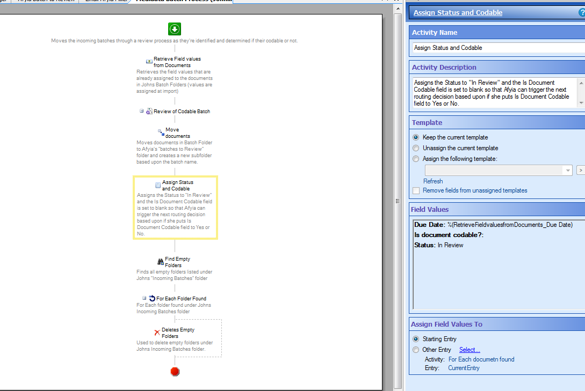Viewport: 585px width, 391px height.
Task: Click the For Each documetn found link
Action: (481, 359)
